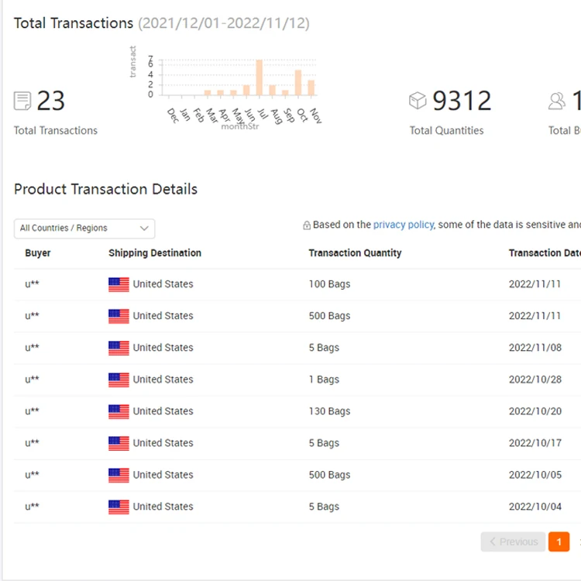
Task: Open the All Countries / Regions dropdown
Action: [84, 229]
